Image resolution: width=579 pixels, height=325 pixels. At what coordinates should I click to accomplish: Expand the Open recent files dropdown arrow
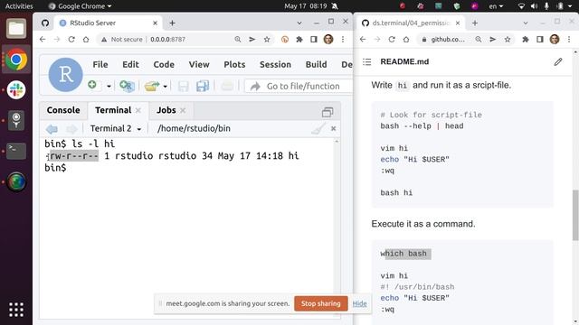pos(165,87)
